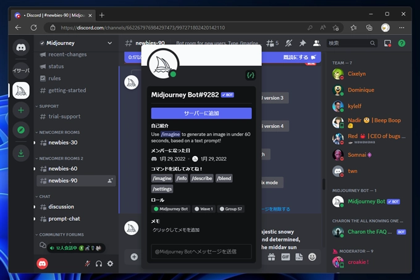Go back using browser arrow
This screenshot has width=420, height=280.
coord(18,28)
